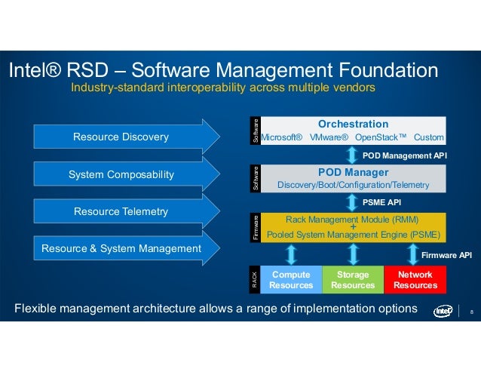The height and width of the screenshot is (372, 481).
Task: Click the Flexible management architecture footer text
Action: (216, 308)
